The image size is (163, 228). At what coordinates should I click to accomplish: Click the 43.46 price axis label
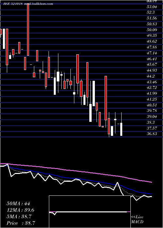[x=152, y=82]
